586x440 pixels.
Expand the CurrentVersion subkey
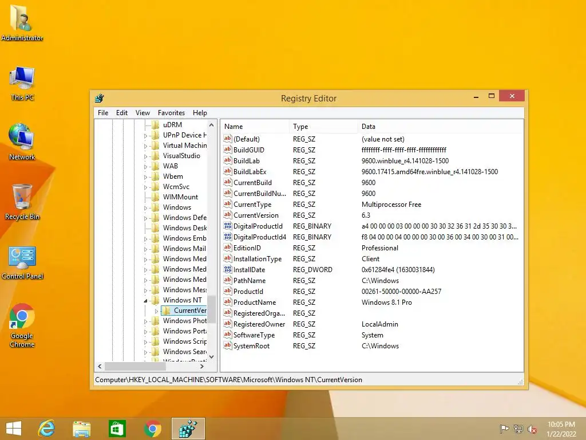(x=157, y=311)
